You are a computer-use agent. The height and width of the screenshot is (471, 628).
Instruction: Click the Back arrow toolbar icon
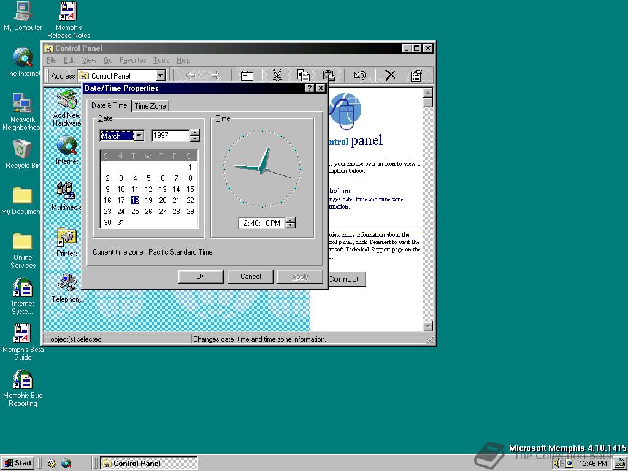pos(191,75)
